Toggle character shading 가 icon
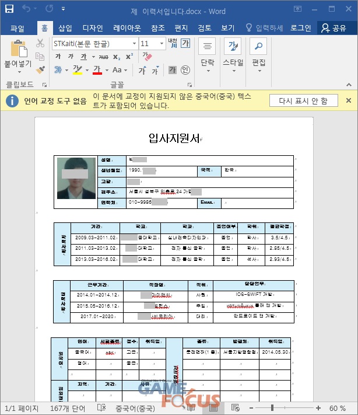 173,70
